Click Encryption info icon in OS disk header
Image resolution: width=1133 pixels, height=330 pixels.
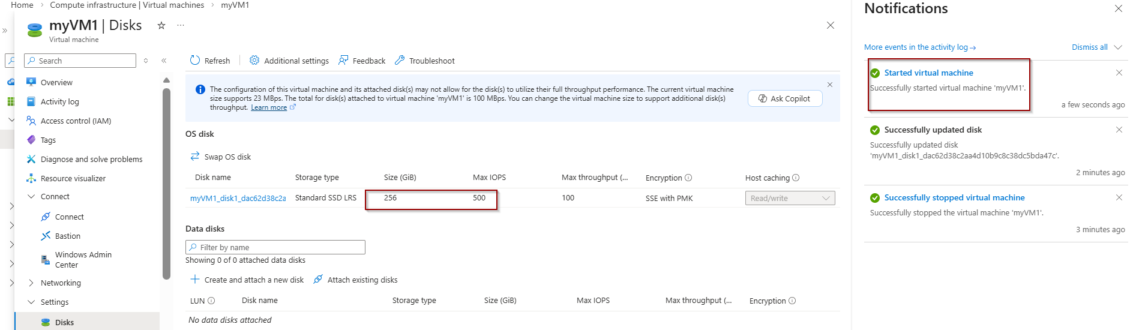click(688, 178)
